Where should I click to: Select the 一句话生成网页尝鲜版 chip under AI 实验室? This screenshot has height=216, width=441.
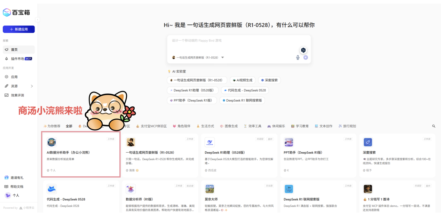197,80
